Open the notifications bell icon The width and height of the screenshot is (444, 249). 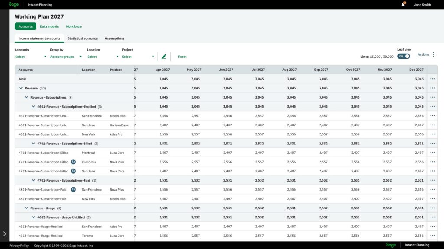tap(403, 5)
